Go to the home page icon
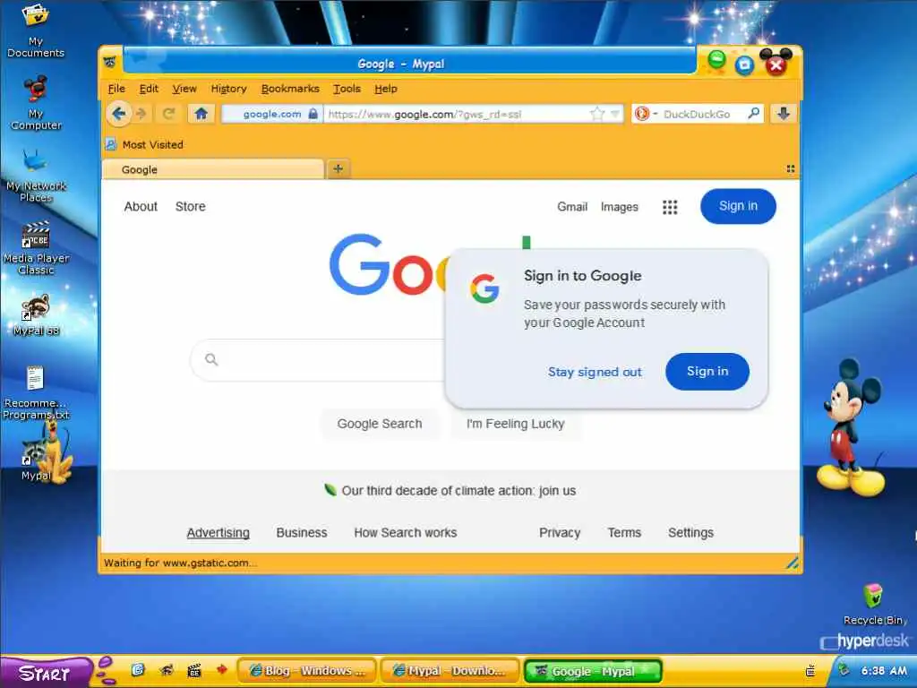This screenshot has height=688, width=917. pos(201,114)
